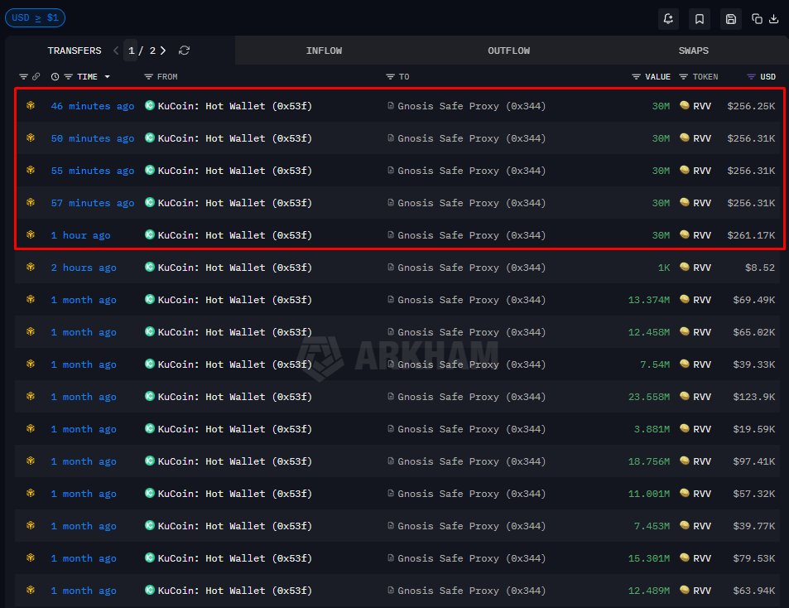Click the page number input field
The height and width of the screenshot is (608, 789).
coord(131,51)
